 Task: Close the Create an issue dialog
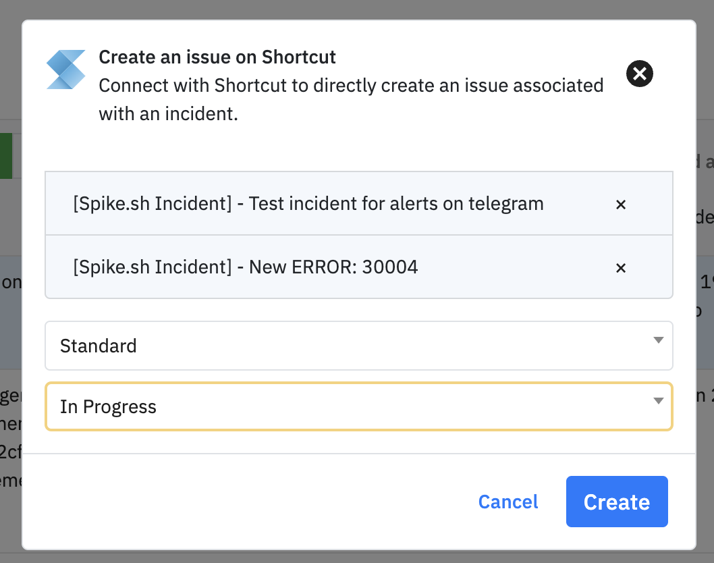[x=639, y=74]
